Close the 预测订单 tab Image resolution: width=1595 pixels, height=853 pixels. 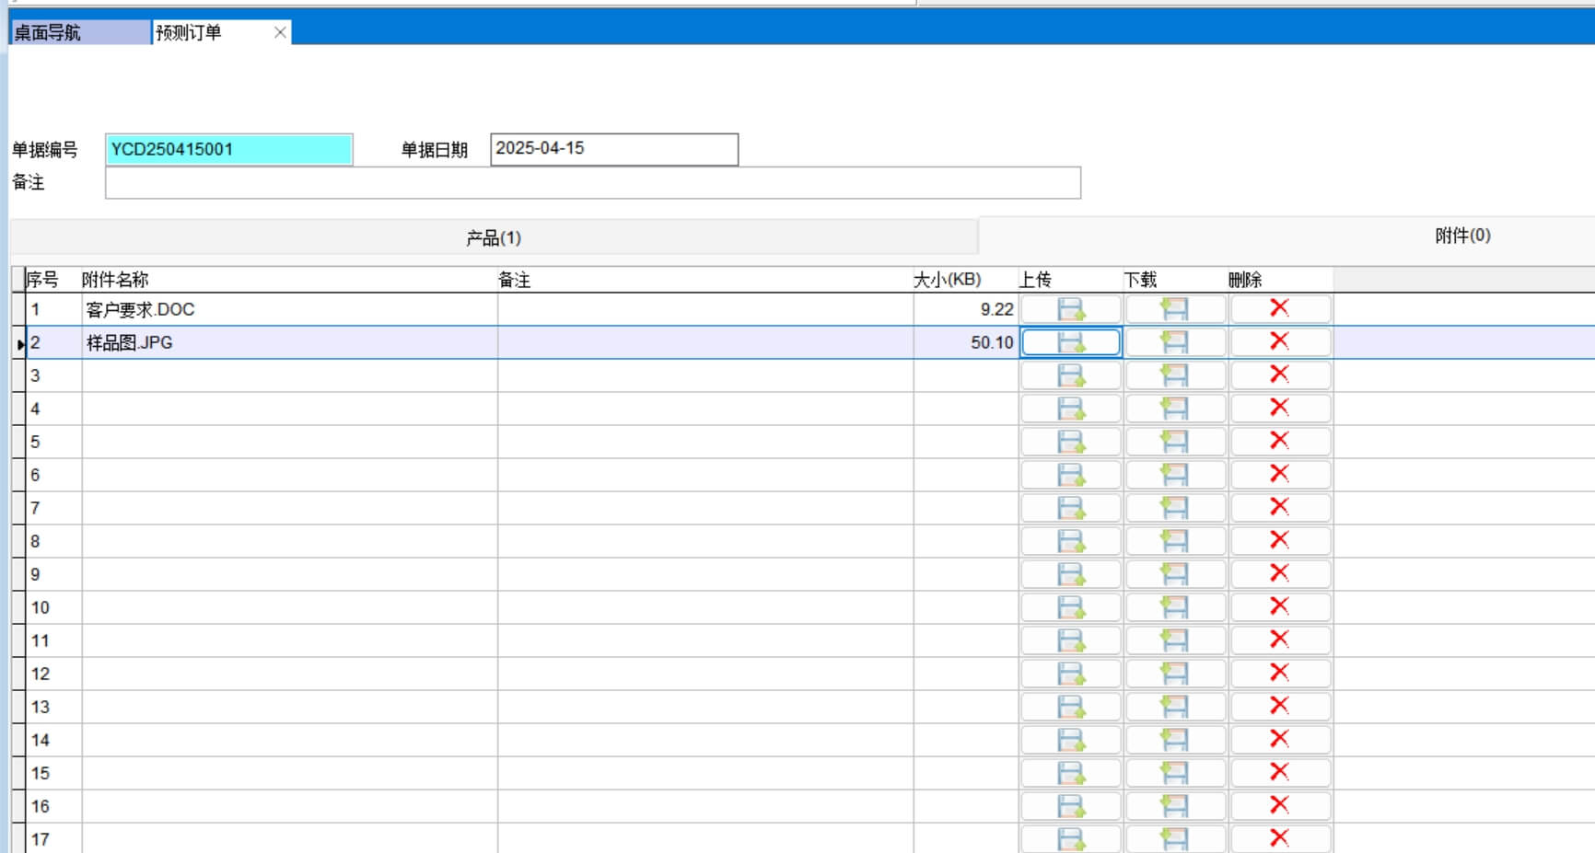280,32
